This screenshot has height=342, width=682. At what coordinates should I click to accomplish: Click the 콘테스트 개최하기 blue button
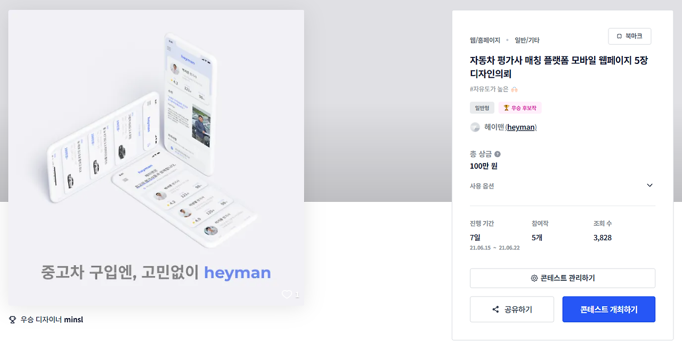coord(608,310)
